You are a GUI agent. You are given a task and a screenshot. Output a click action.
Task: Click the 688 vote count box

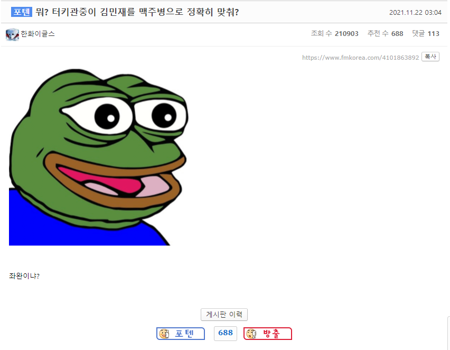[226, 333]
